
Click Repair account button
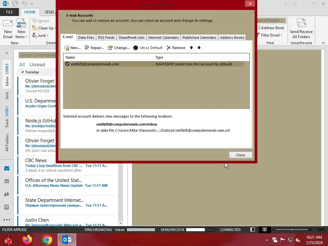click(94, 48)
